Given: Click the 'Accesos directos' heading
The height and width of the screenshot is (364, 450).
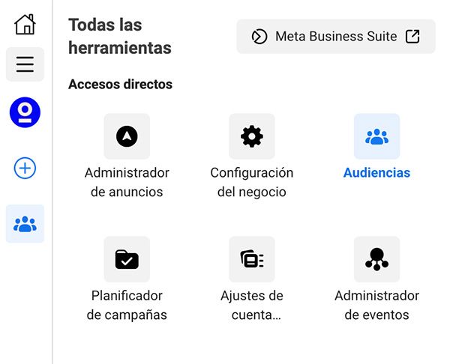Looking at the screenshot, I should pyautogui.click(x=120, y=85).
